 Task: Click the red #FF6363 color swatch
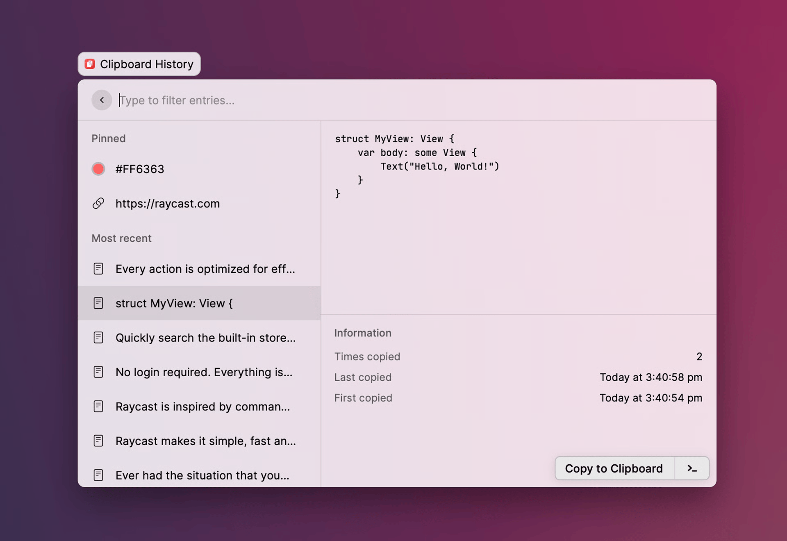[98, 169]
